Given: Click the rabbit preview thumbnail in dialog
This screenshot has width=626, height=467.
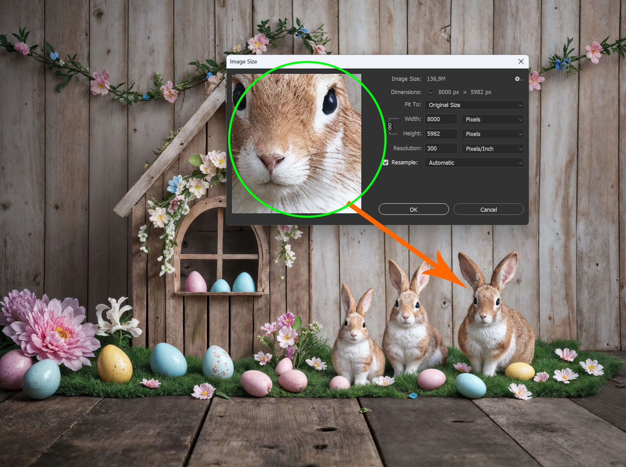Looking at the screenshot, I should [x=297, y=144].
